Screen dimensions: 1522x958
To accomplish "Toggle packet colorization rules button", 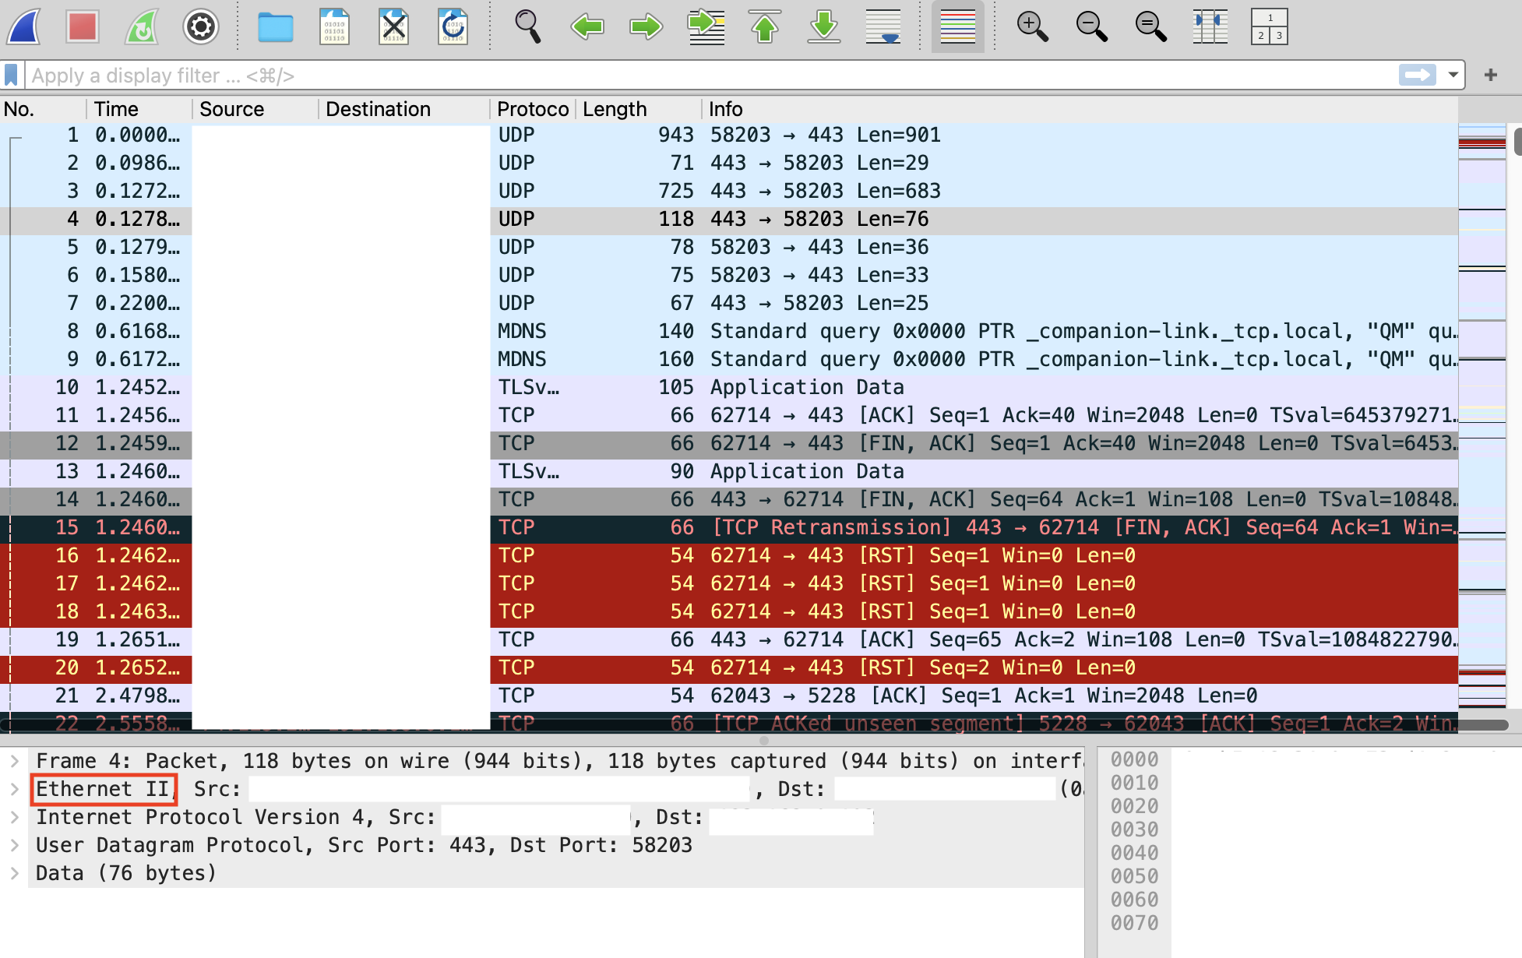I will coord(957,26).
